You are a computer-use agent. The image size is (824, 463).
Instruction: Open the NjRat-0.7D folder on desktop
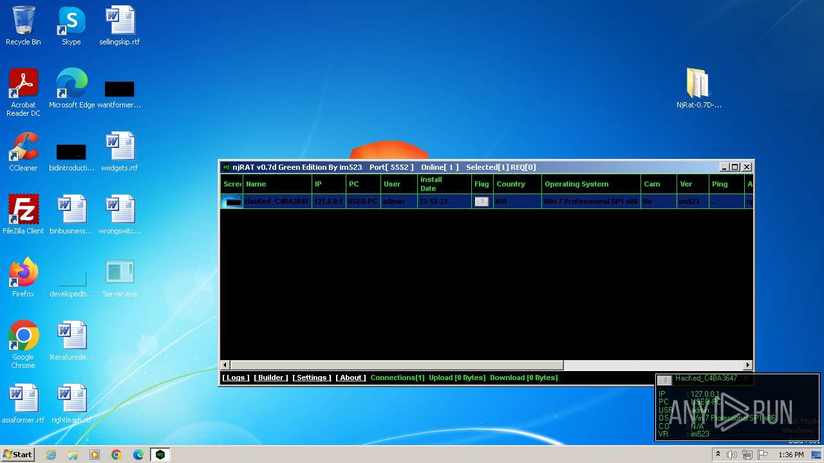click(x=699, y=89)
